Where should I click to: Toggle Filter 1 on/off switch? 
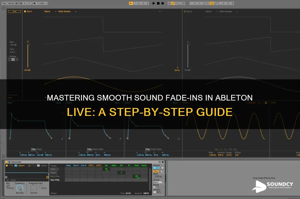pyautogui.click(x=7, y=166)
